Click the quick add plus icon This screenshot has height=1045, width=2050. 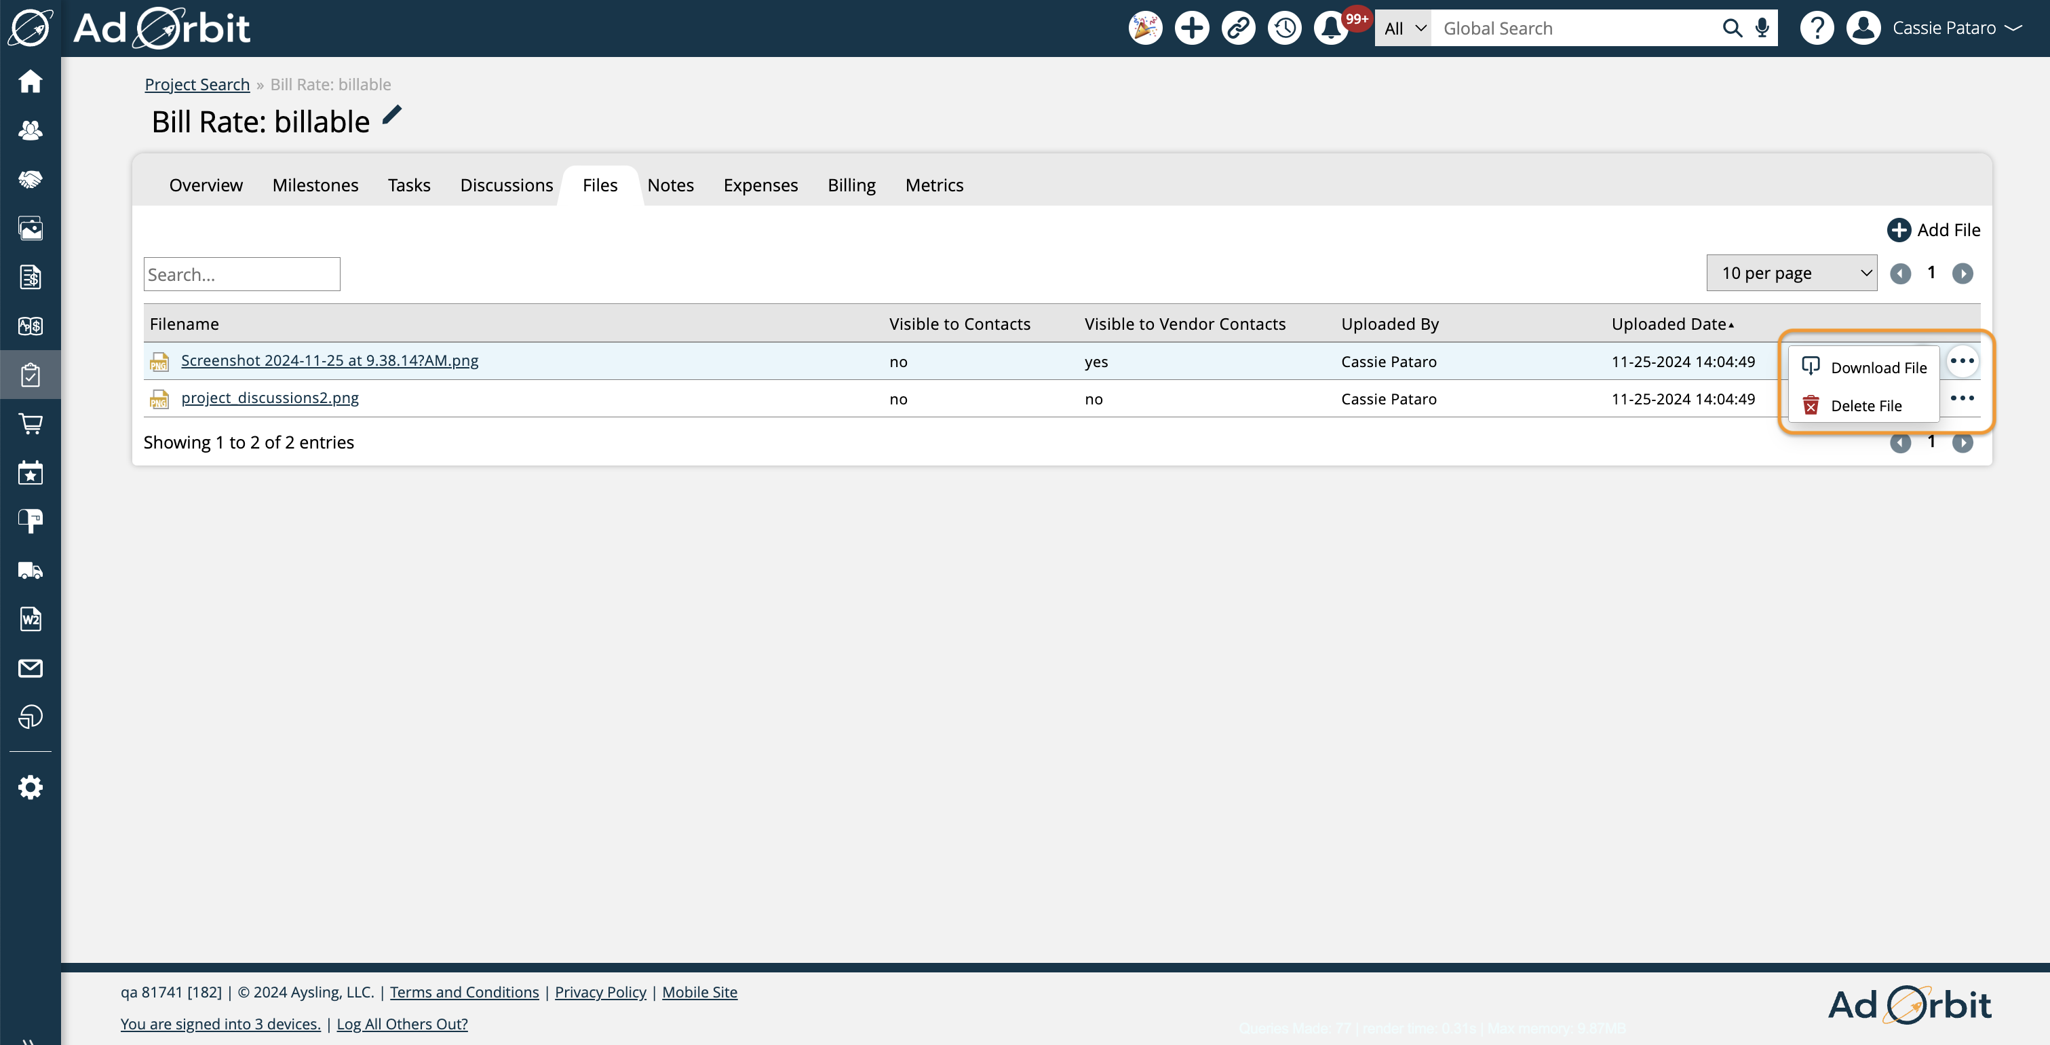tap(1191, 26)
